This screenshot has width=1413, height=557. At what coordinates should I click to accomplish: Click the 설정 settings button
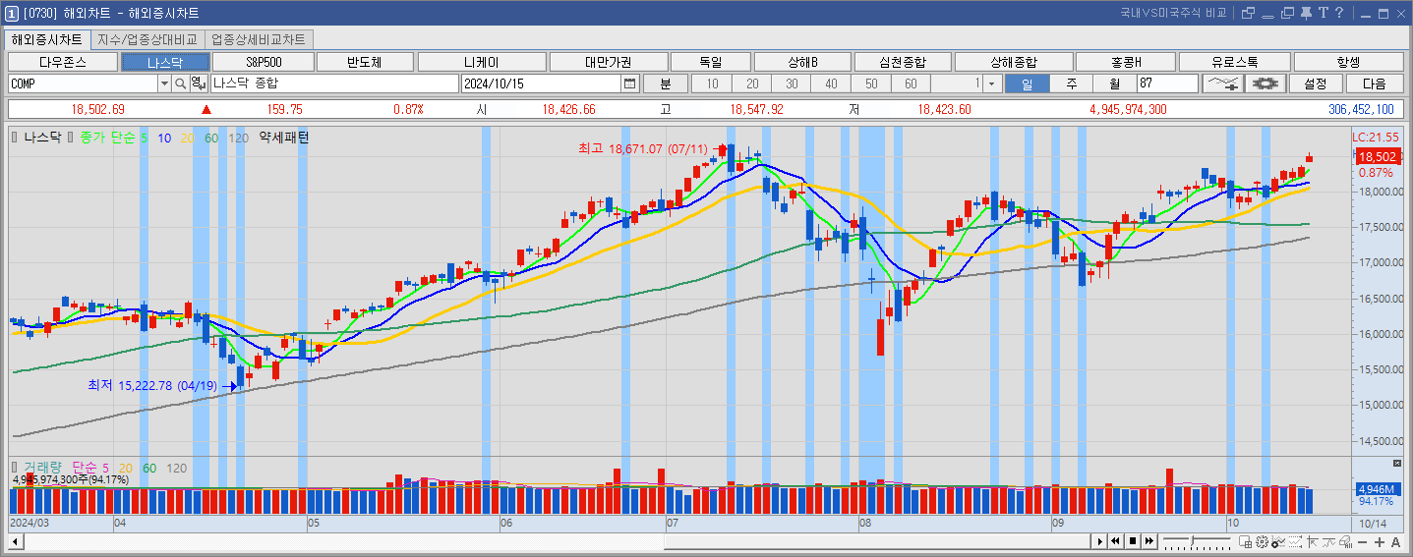[x=1315, y=84]
